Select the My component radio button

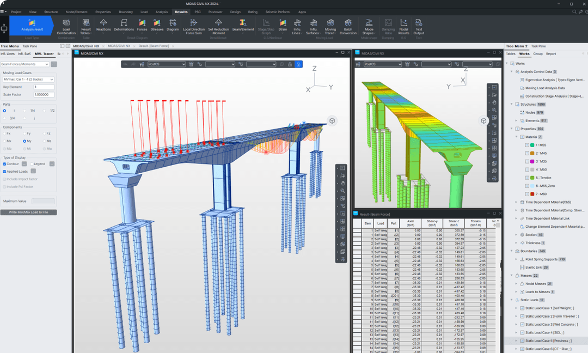(24, 141)
